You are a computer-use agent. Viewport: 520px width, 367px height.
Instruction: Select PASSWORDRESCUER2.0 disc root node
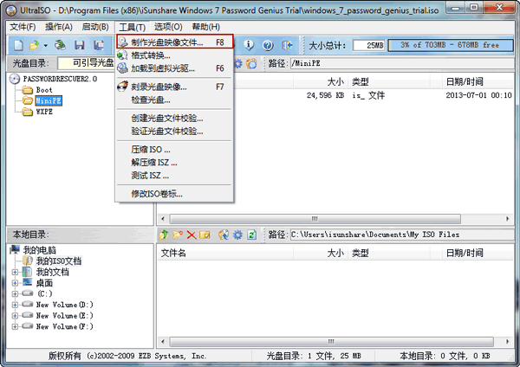click(60, 79)
